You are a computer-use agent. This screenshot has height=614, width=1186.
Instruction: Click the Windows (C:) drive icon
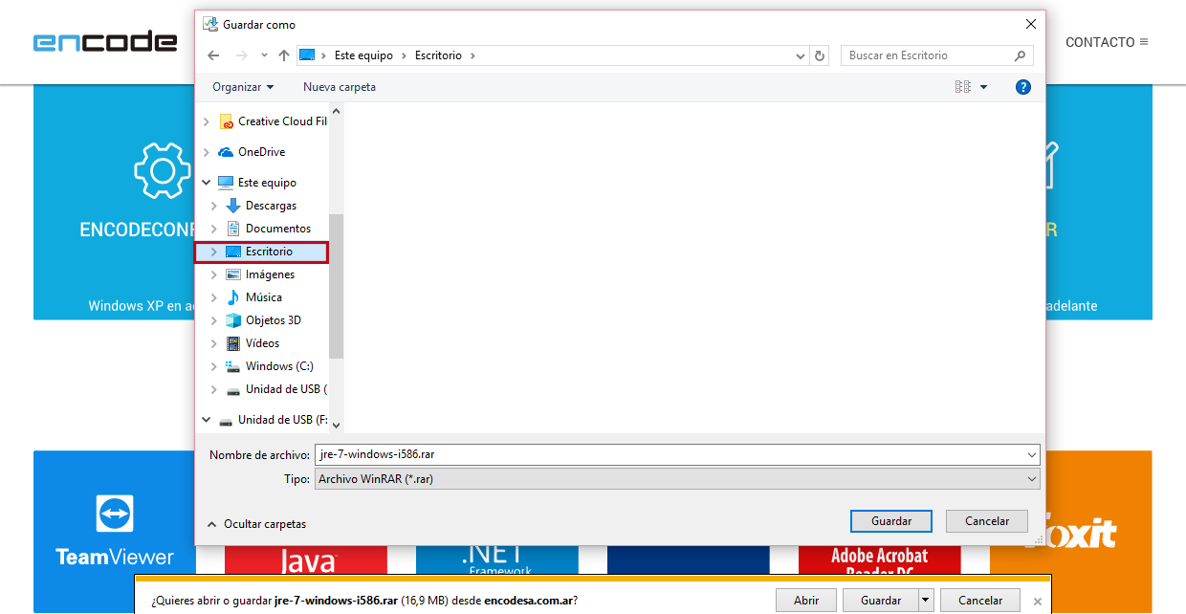233,366
